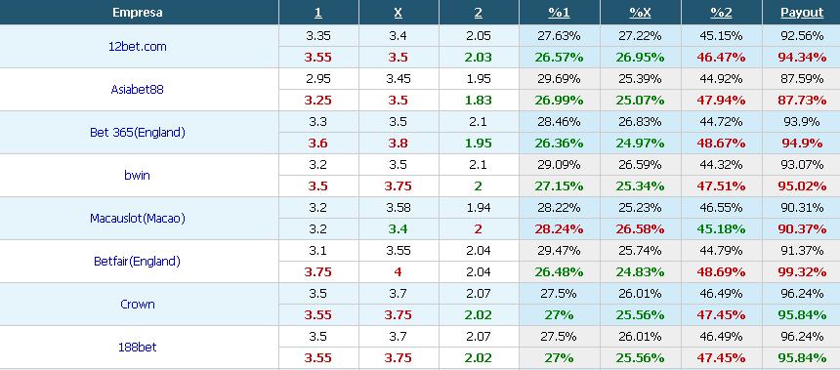
Task: Select Macauslot's green 45.18% cell
Action: coord(721,229)
